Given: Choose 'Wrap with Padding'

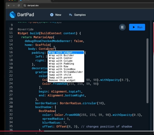Looking at the screenshot, I should coord(66,64).
